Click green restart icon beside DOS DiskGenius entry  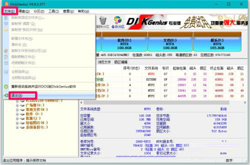point(6,87)
